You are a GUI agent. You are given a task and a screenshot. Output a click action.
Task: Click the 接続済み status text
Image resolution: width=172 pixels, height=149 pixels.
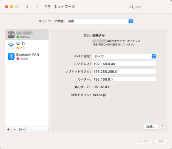click(x=99, y=35)
